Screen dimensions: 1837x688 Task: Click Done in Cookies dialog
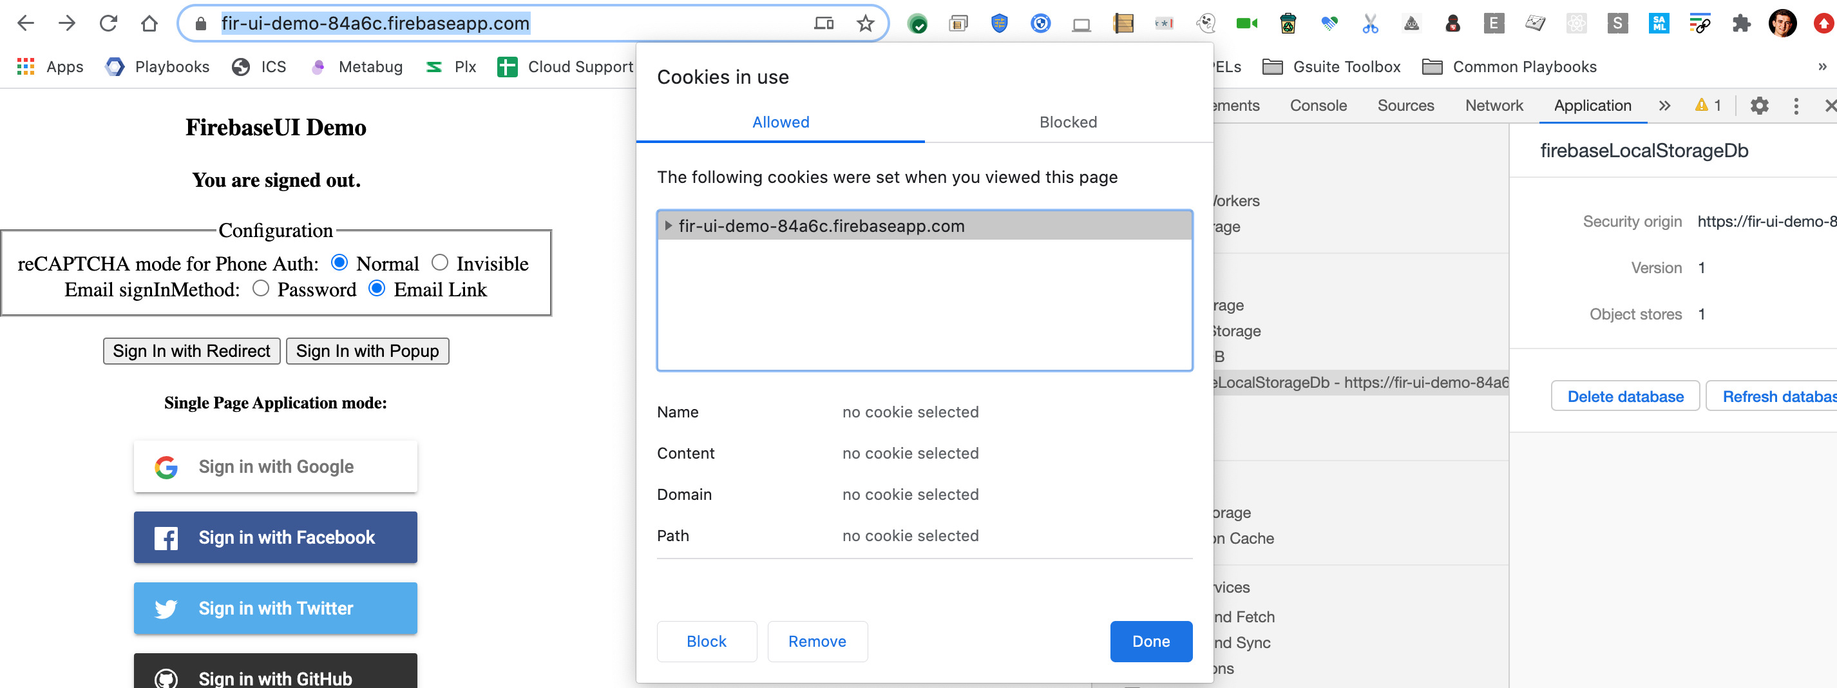(1150, 641)
